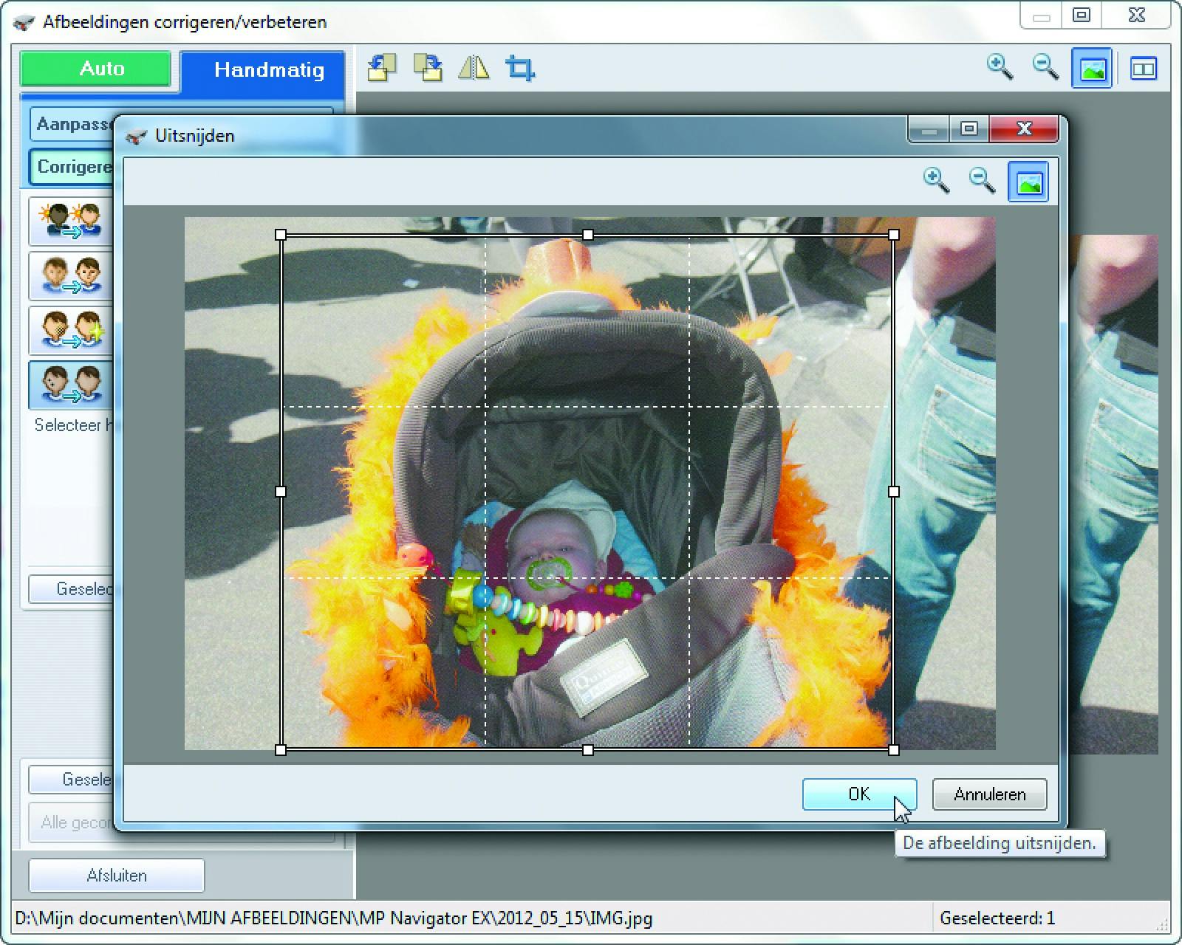Image resolution: width=1182 pixels, height=945 pixels.
Task: Click the Annuleren button
Action: [x=989, y=794]
